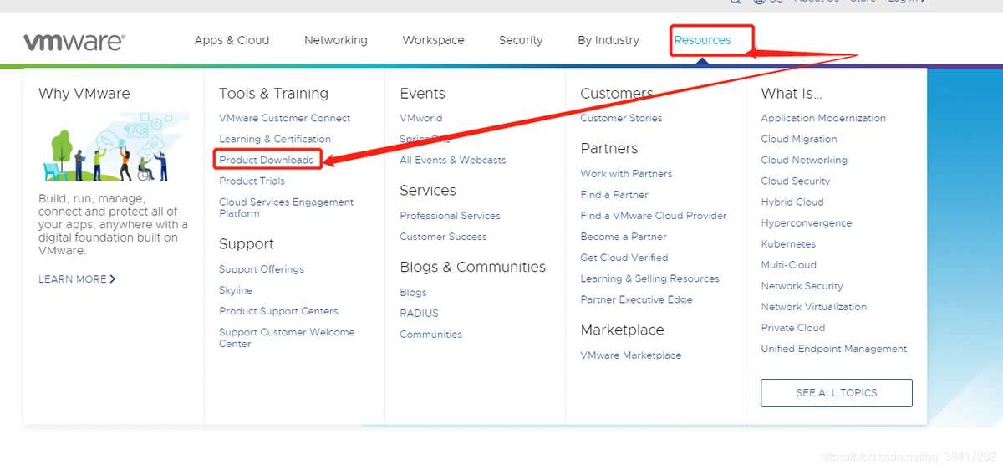Open Hybrid Cloud topic

[x=792, y=202]
